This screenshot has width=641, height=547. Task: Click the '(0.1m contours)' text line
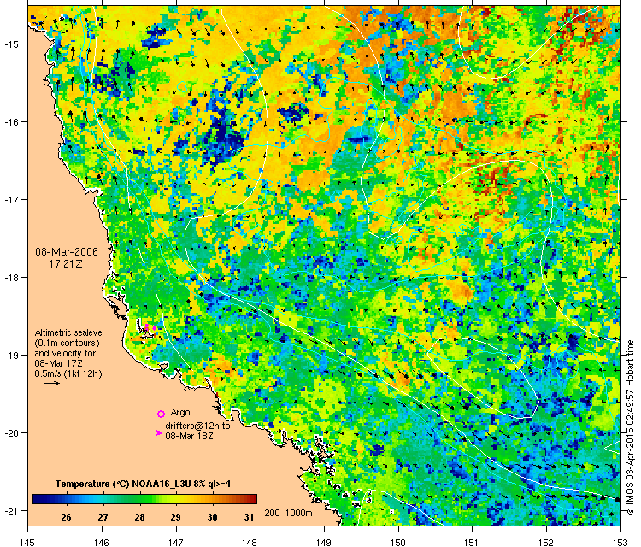pos(67,343)
